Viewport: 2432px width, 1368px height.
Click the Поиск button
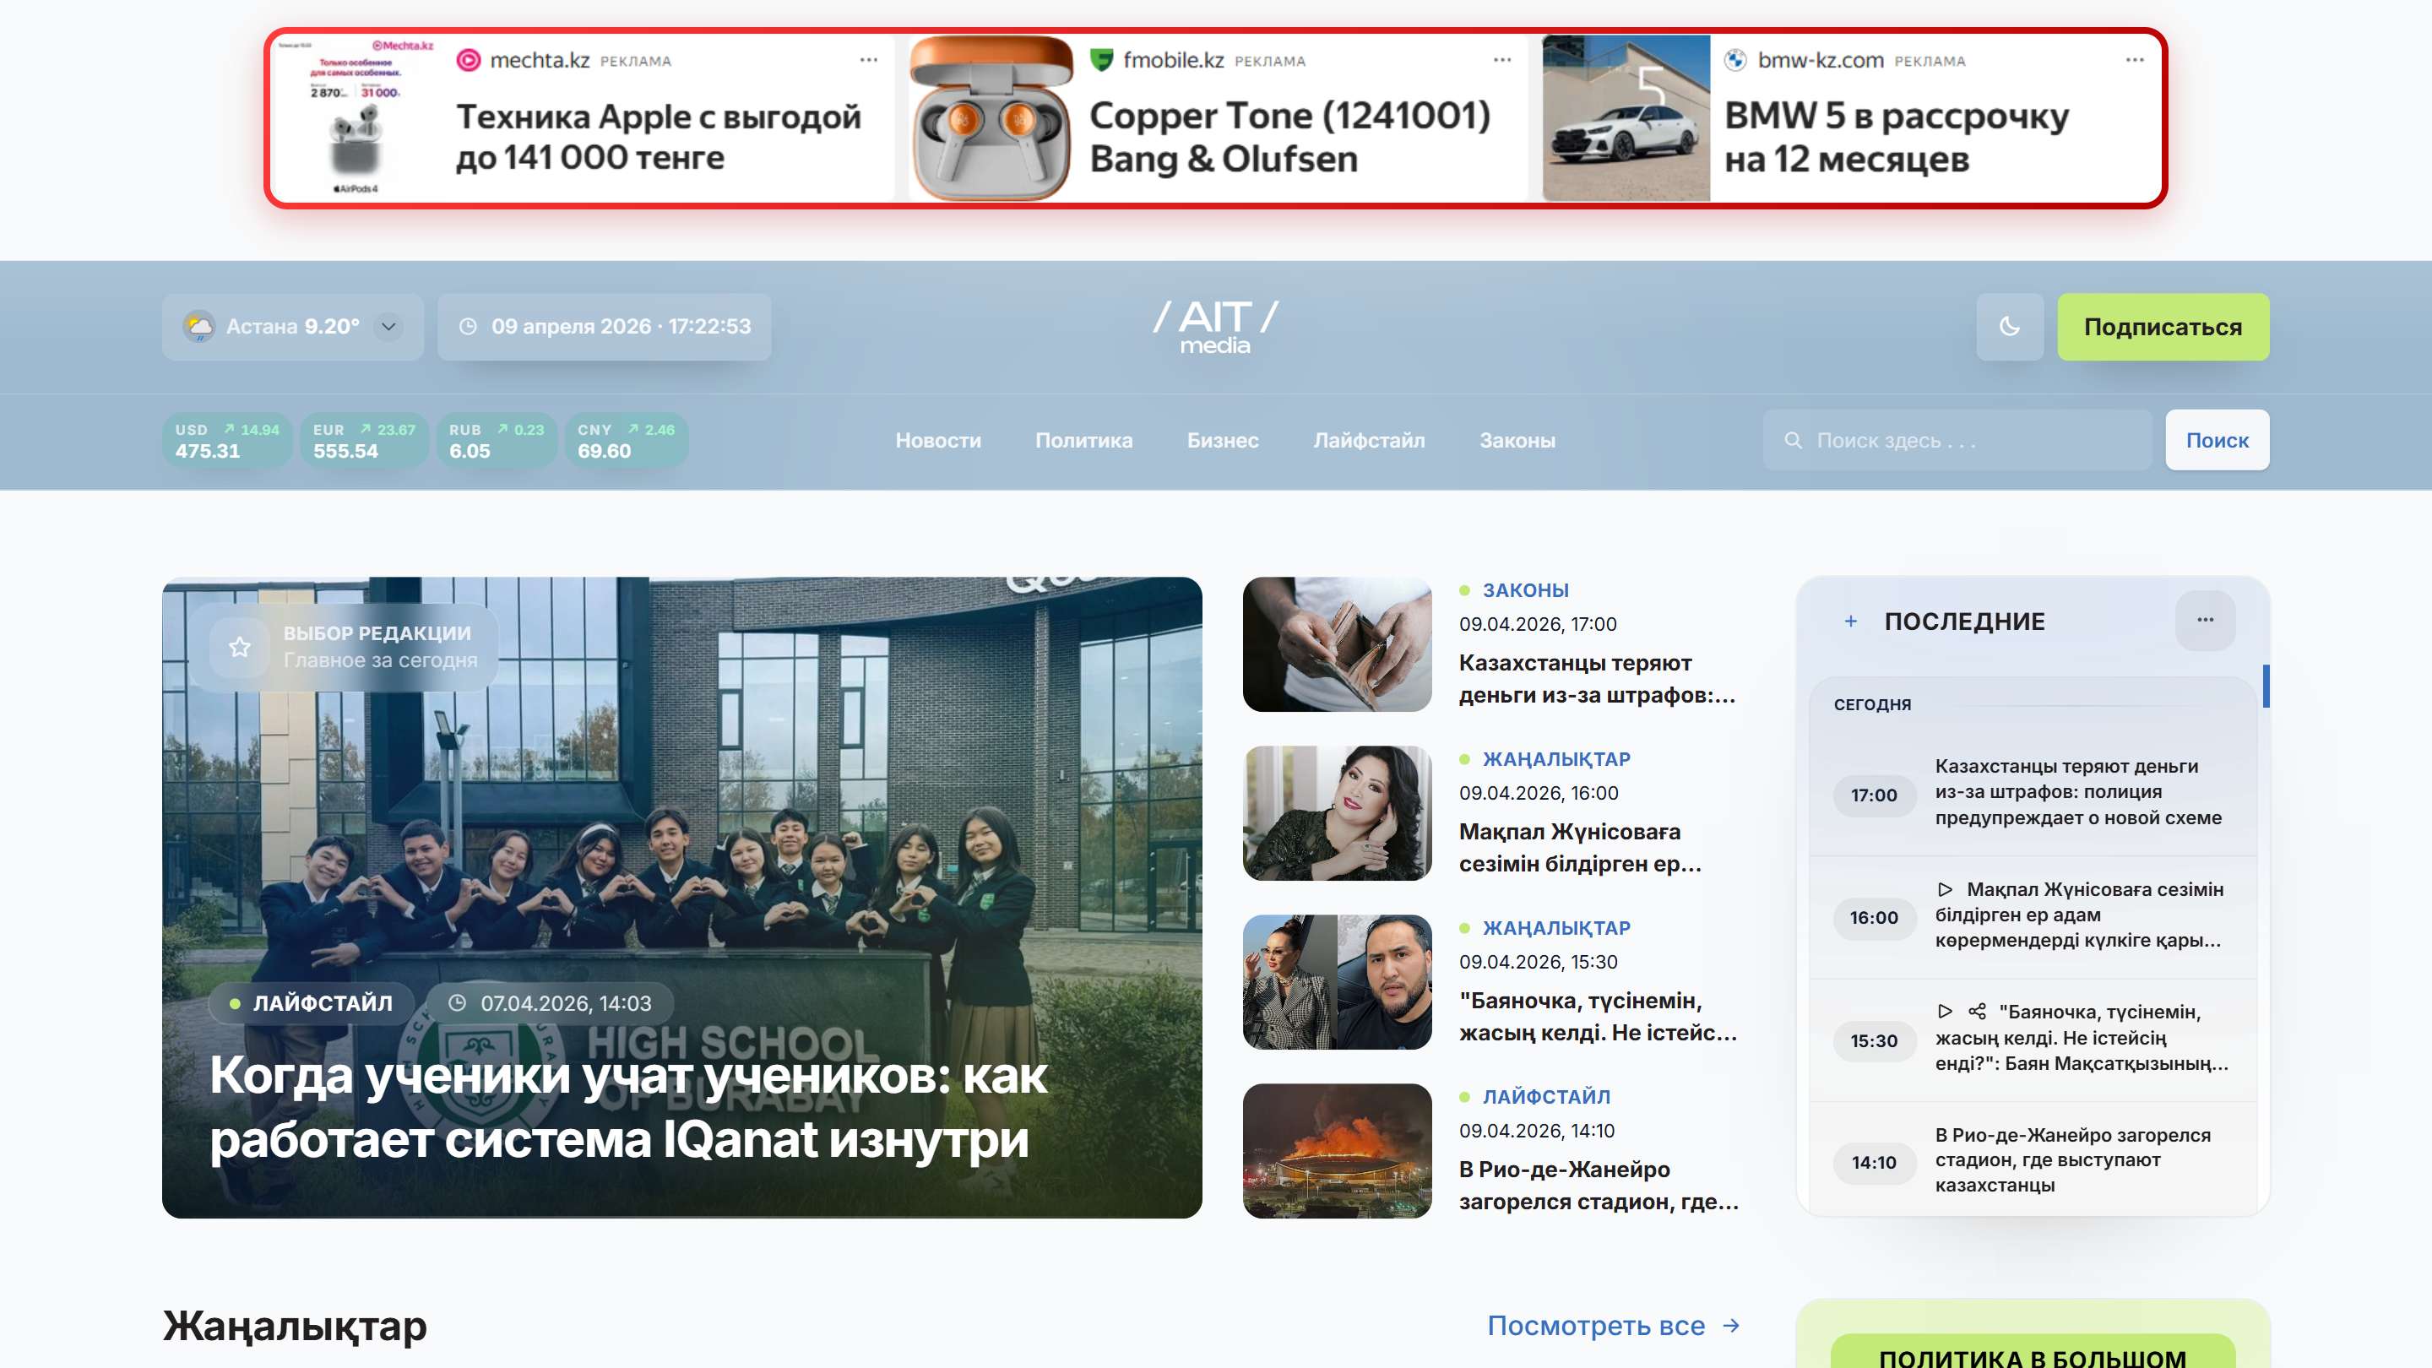[x=2217, y=440]
